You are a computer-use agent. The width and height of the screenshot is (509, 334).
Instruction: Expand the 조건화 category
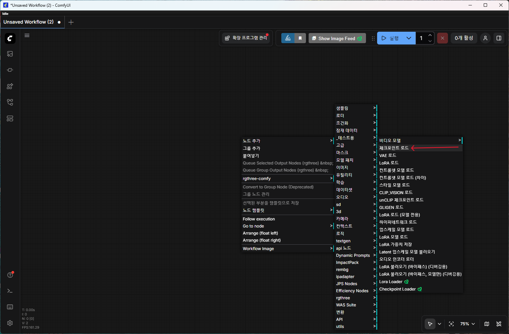click(356, 123)
